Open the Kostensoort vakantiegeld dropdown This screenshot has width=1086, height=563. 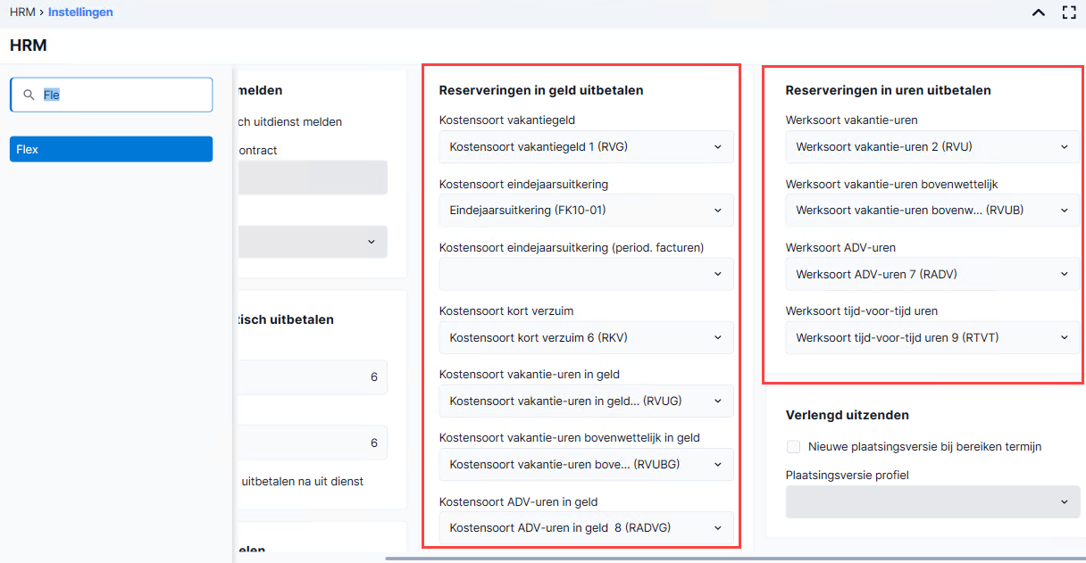[586, 147]
